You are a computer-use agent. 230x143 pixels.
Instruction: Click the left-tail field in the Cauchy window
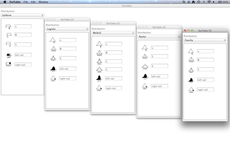coord(205,80)
